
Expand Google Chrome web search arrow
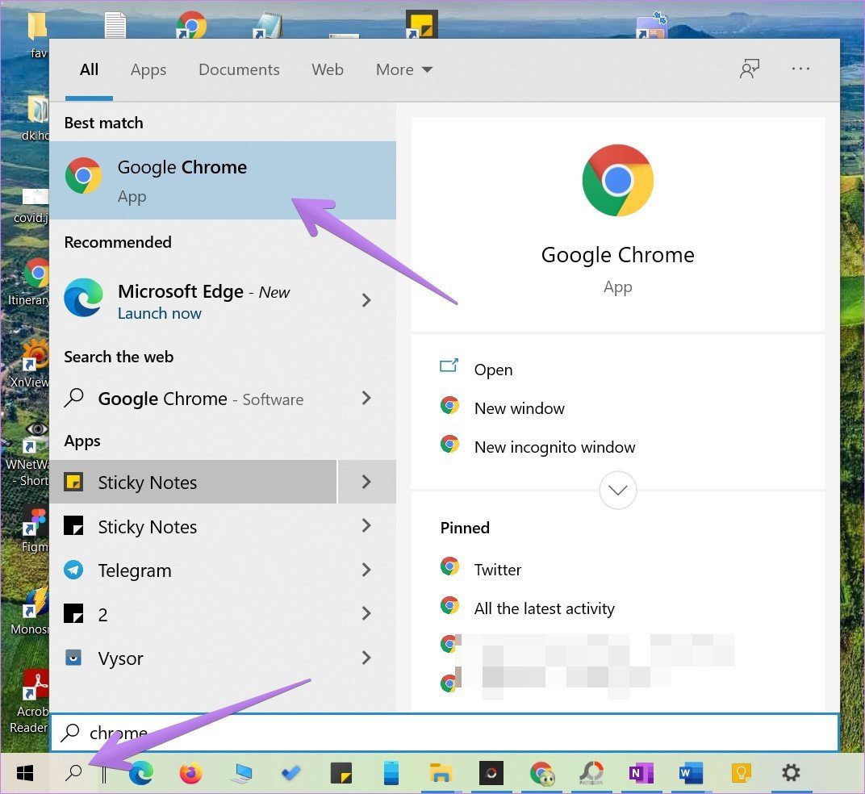pos(366,398)
